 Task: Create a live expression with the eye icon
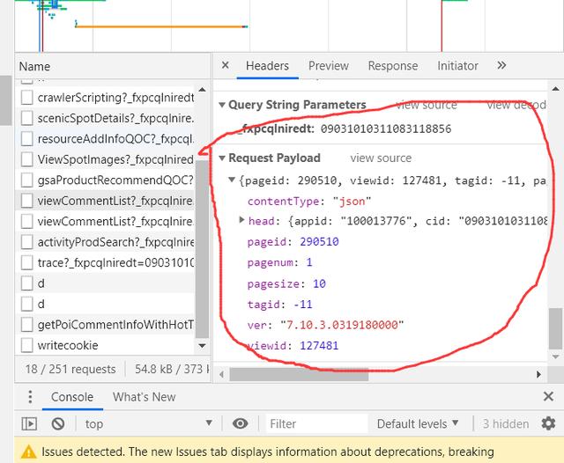point(240,424)
